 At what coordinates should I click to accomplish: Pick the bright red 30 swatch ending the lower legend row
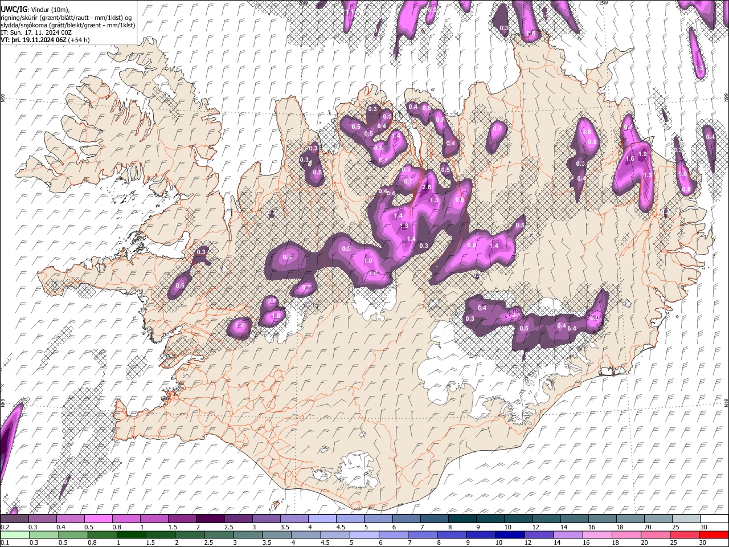coord(714,534)
